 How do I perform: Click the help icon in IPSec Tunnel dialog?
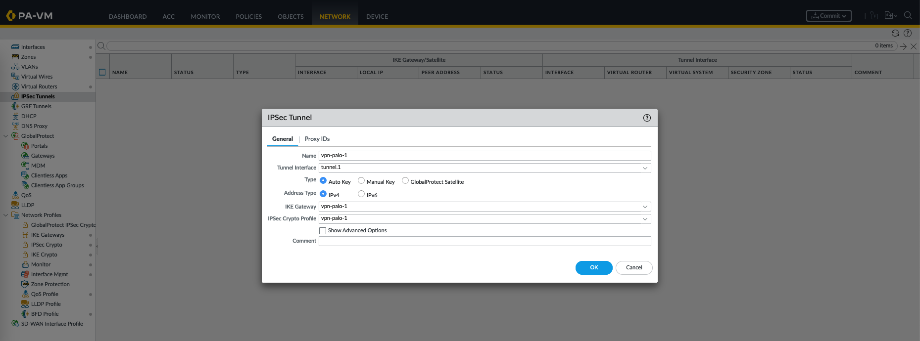647,118
